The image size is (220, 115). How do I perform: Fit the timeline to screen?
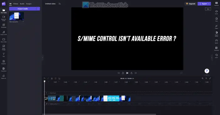pos(210,78)
